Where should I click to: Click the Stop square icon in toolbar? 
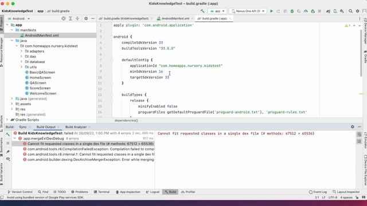[319, 11]
